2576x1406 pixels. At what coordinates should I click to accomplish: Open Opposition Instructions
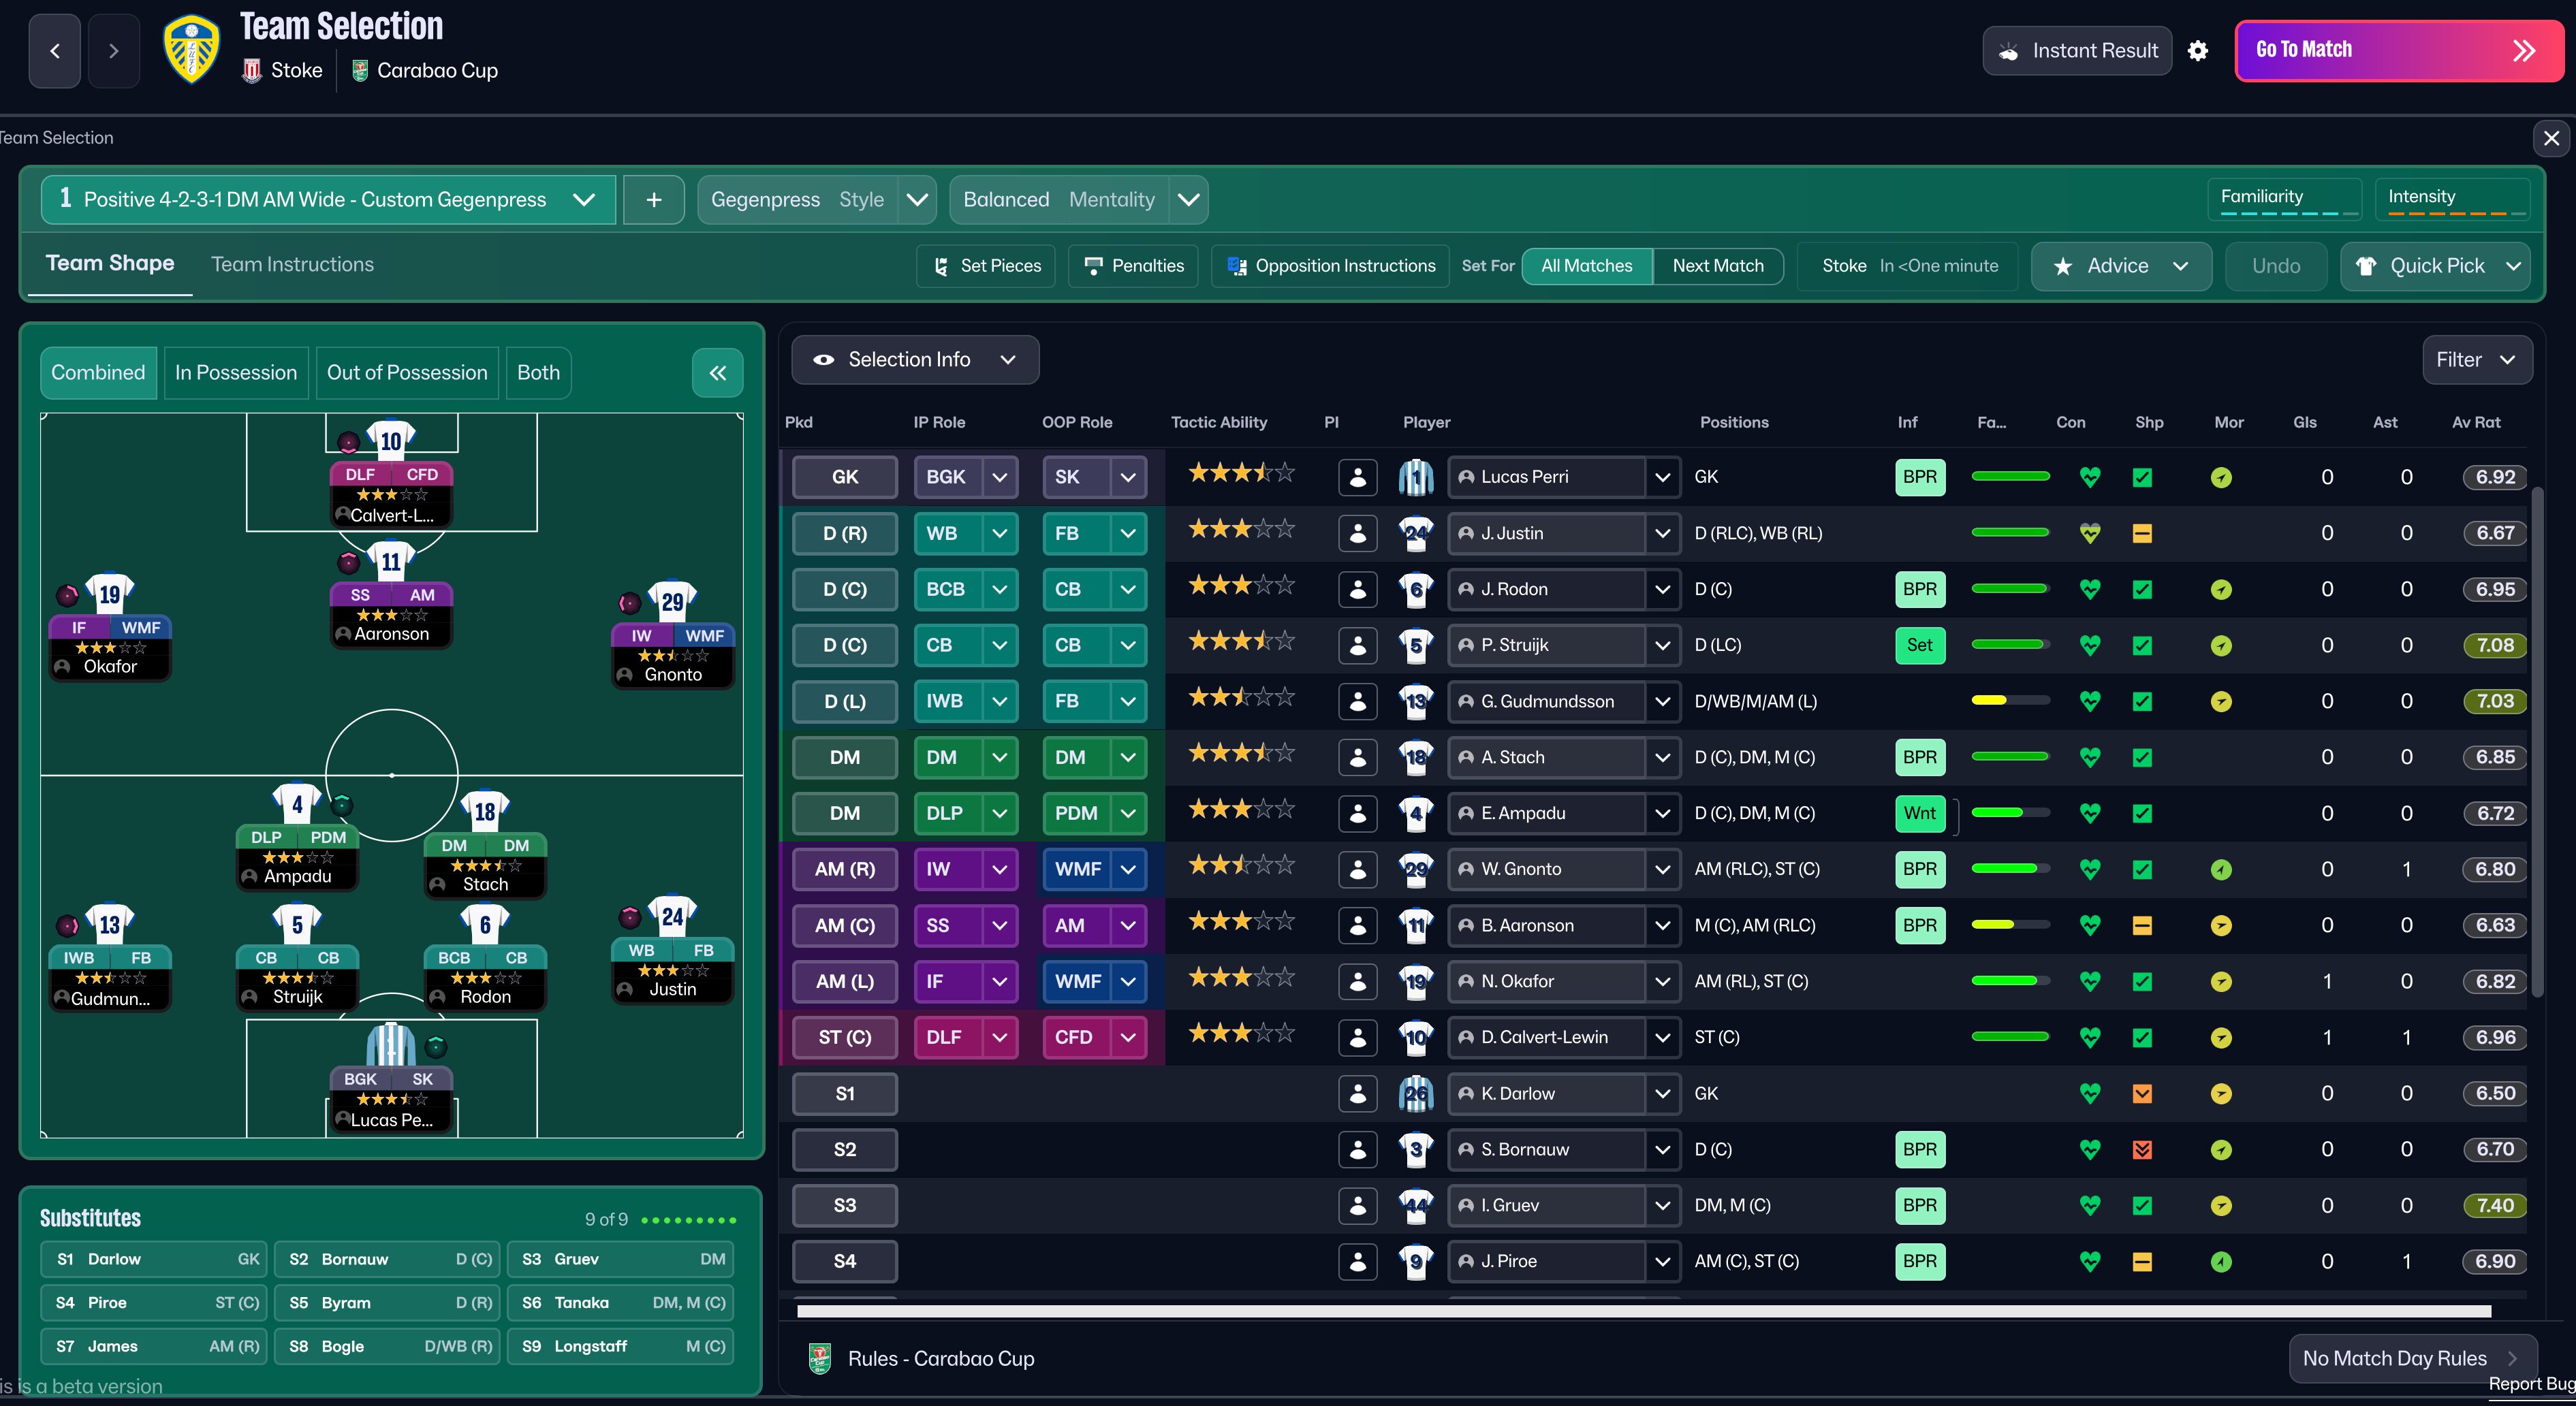[x=1330, y=266]
